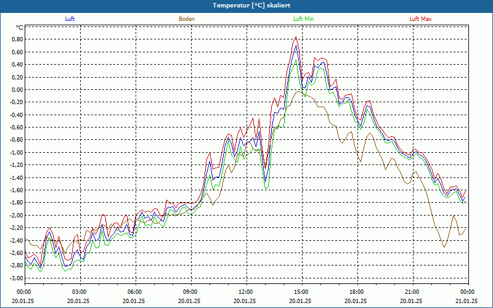The height and width of the screenshot is (308, 493).
Task: Click the -2,20 y-axis value
Action: pyautogui.click(x=17, y=228)
